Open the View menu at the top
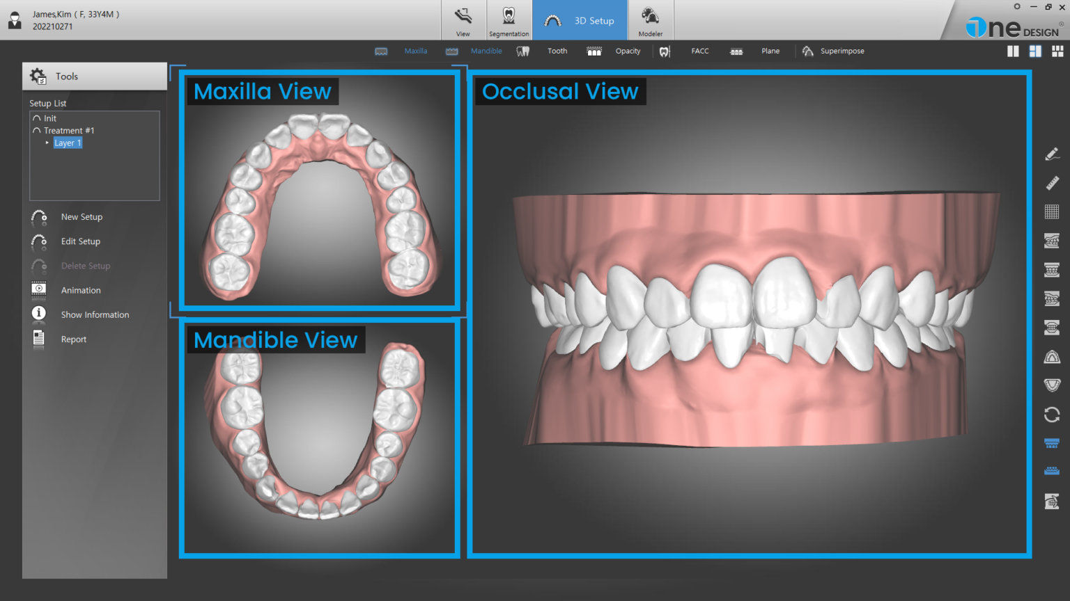The width and height of the screenshot is (1070, 601). click(463, 20)
